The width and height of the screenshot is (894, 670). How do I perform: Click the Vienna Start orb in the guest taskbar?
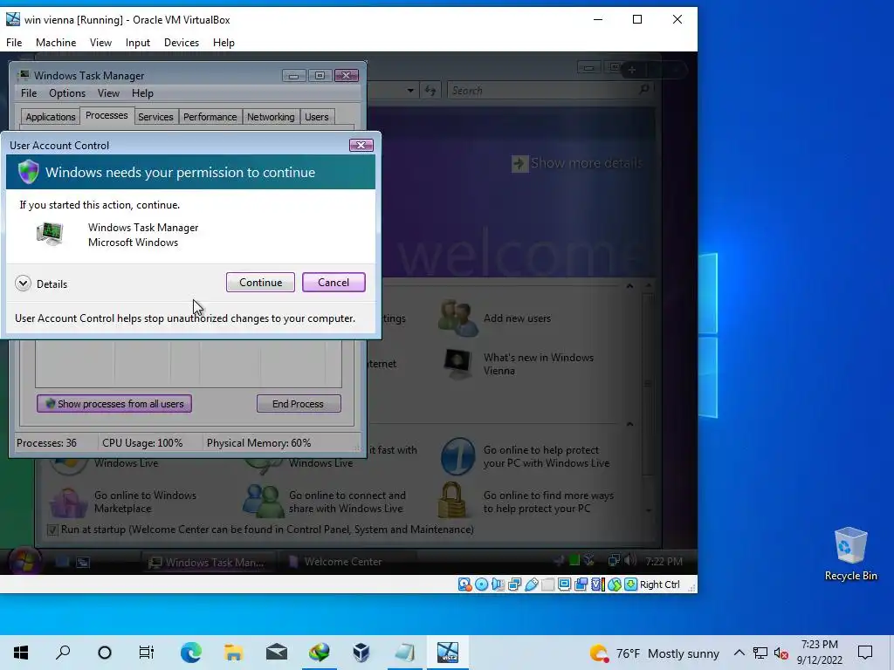(24, 561)
